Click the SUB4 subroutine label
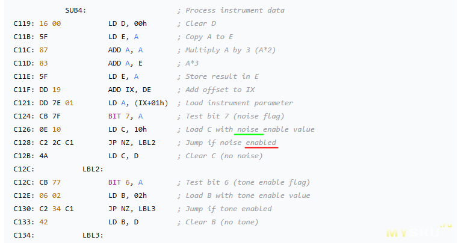The image size is (458, 243). [x=76, y=10]
